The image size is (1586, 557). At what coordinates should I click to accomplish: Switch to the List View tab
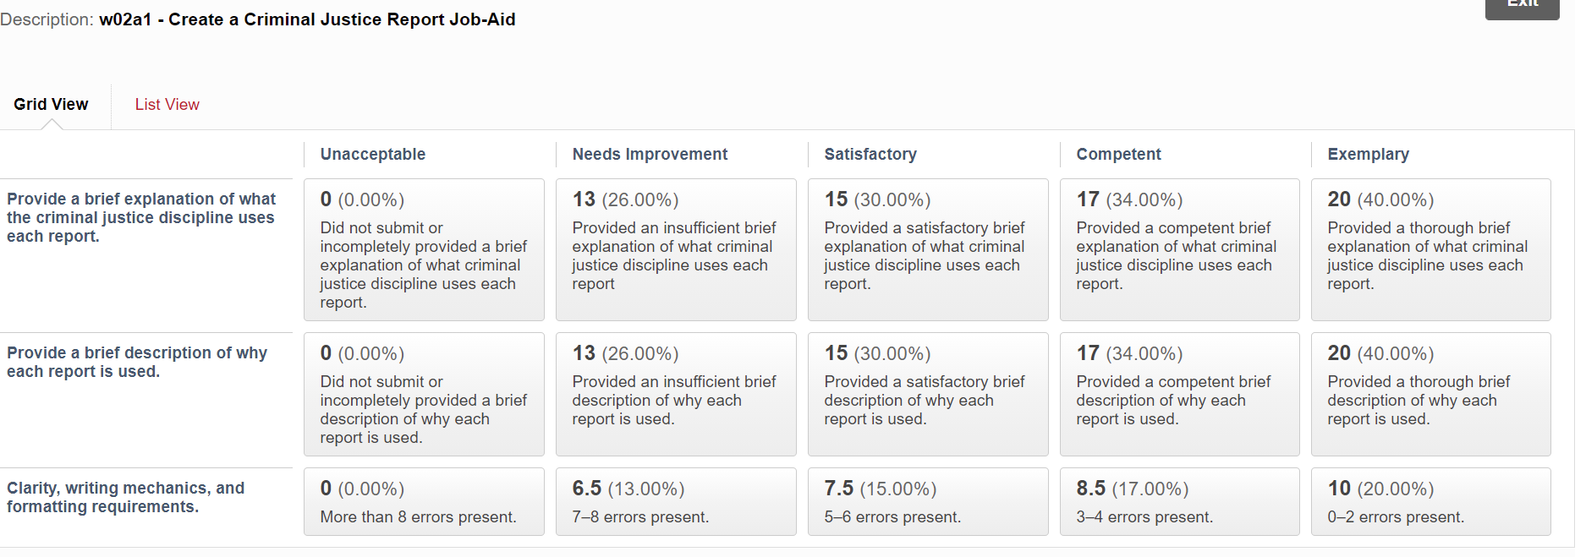click(x=167, y=104)
